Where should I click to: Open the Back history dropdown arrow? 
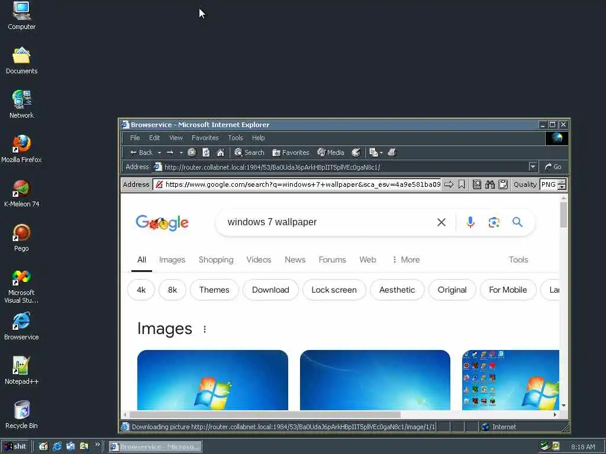[159, 153]
